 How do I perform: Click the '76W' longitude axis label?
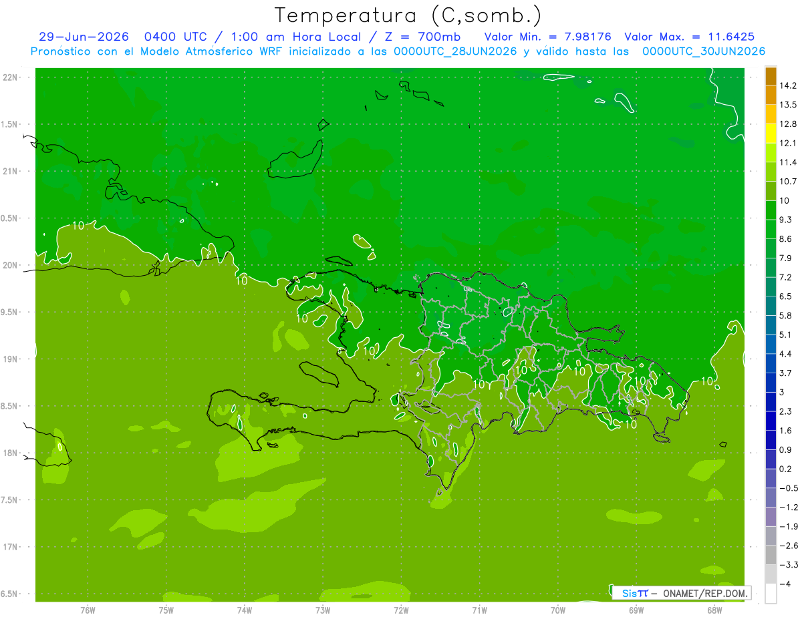click(x=88, y=610)
